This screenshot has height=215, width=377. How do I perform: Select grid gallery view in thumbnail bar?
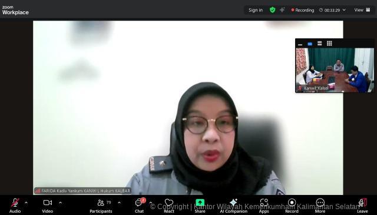[329, 44]
